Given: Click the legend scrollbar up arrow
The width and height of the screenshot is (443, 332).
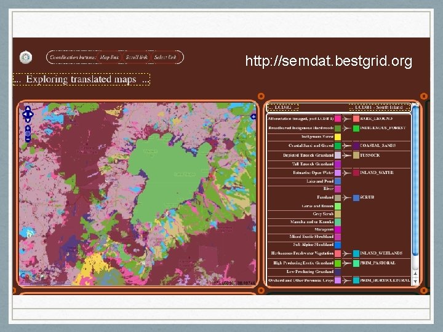Looking at the screenshot, I should pyautogui.click(x=415, y=274).
